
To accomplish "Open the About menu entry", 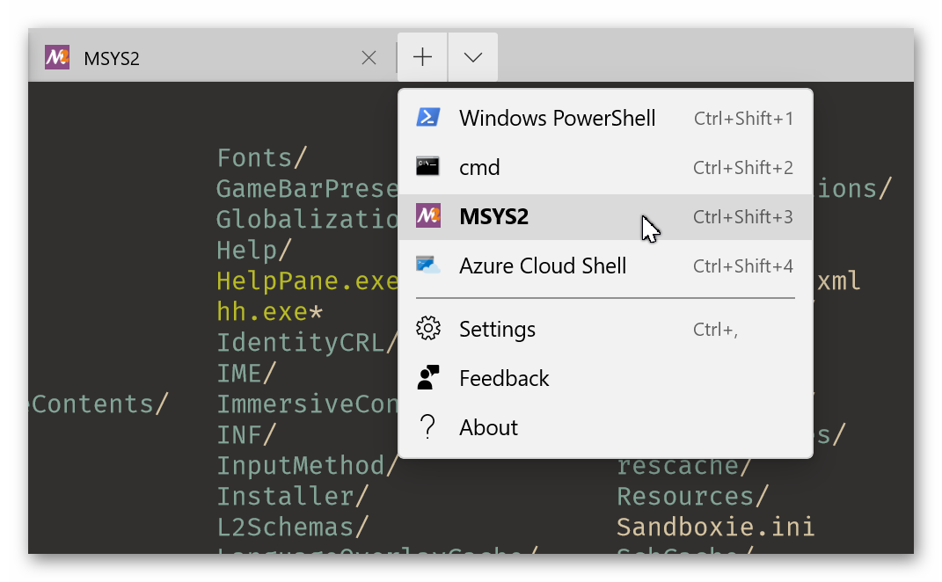I will (x=605, y=427).
